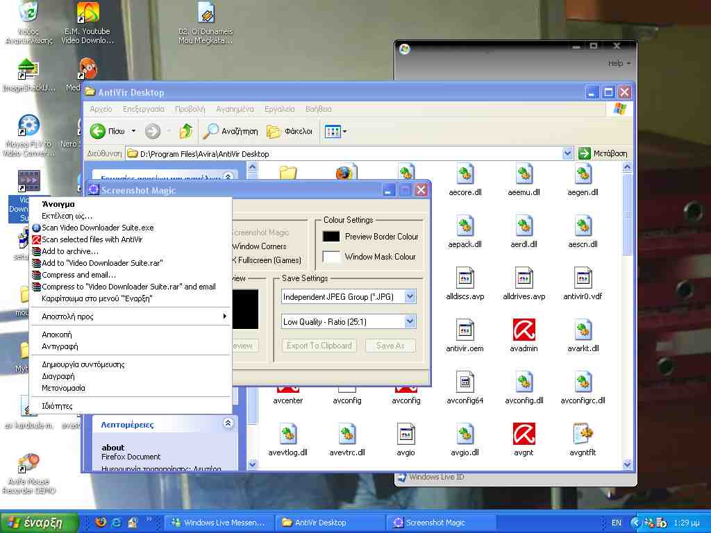
Task: Launch Internet Explorer from quick launch
Action: pos(117,523)
